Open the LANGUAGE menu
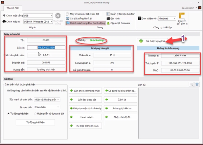Viewport: 203px width, 145px height. click(190, 7)
